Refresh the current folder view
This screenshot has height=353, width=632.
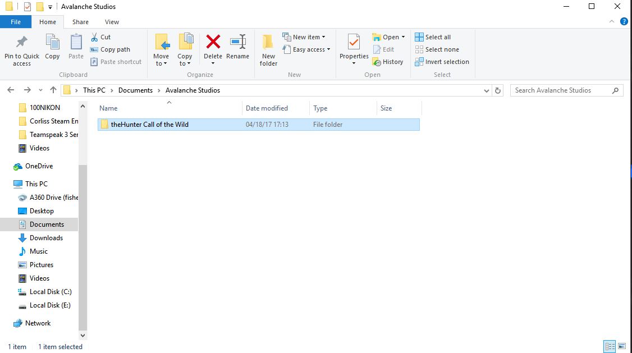point(498,91)
